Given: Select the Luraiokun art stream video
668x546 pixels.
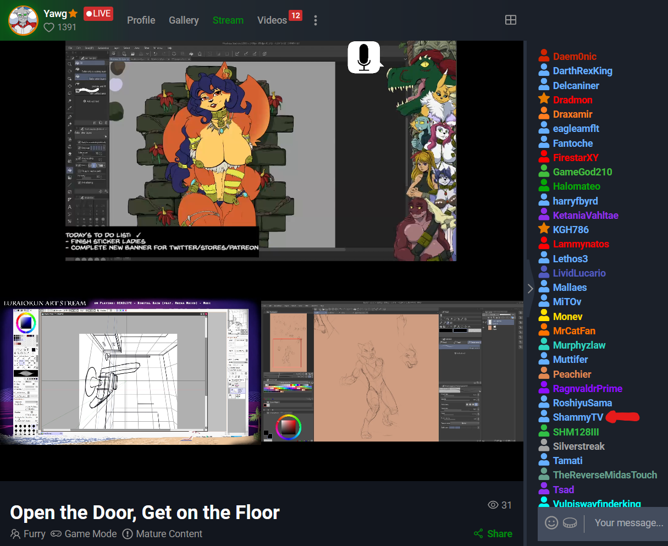Looking at the screenshot, I should [130, 372].
